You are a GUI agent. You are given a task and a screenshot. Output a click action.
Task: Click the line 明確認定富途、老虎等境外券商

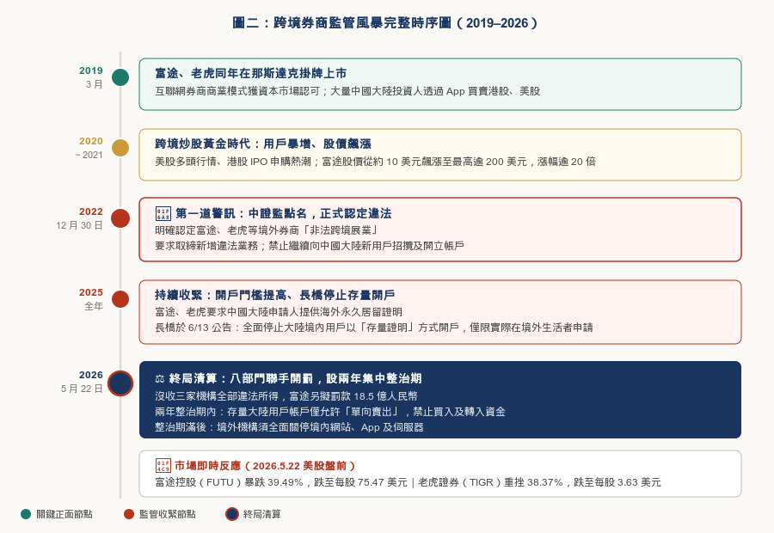click(267, 230)
